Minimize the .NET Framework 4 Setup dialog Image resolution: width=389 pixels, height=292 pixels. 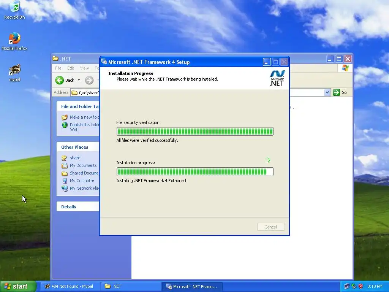coord(266,62)
